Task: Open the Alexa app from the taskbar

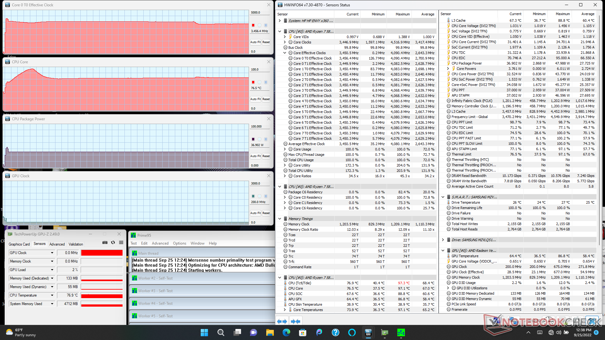Action: coord(352,332)
